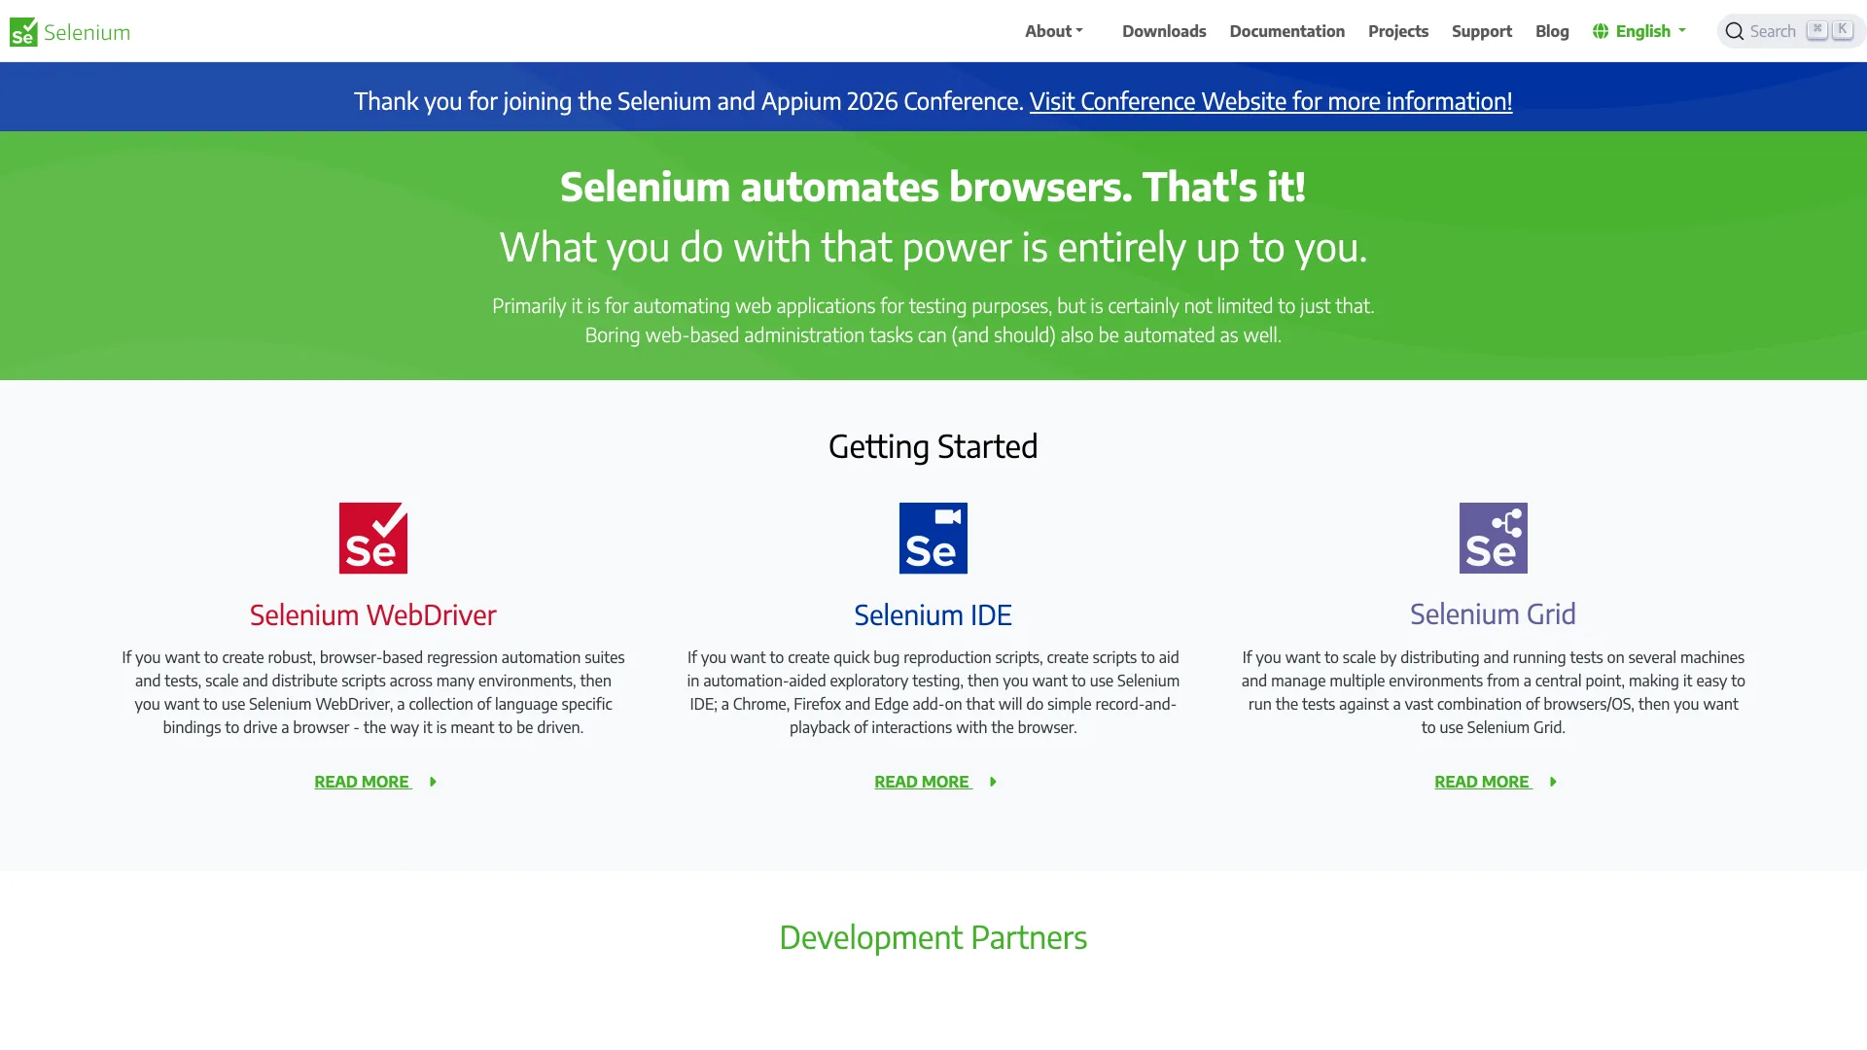The height and width of the screenshot is (1050, 1867).
Task: Expand the About dropdown menu
Action: [x=1054, y=31]
